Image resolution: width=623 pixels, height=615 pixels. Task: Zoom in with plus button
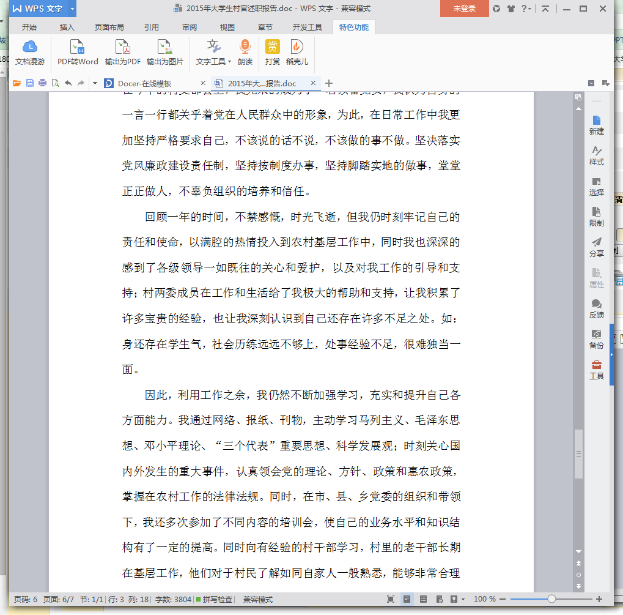click(599, 599)
